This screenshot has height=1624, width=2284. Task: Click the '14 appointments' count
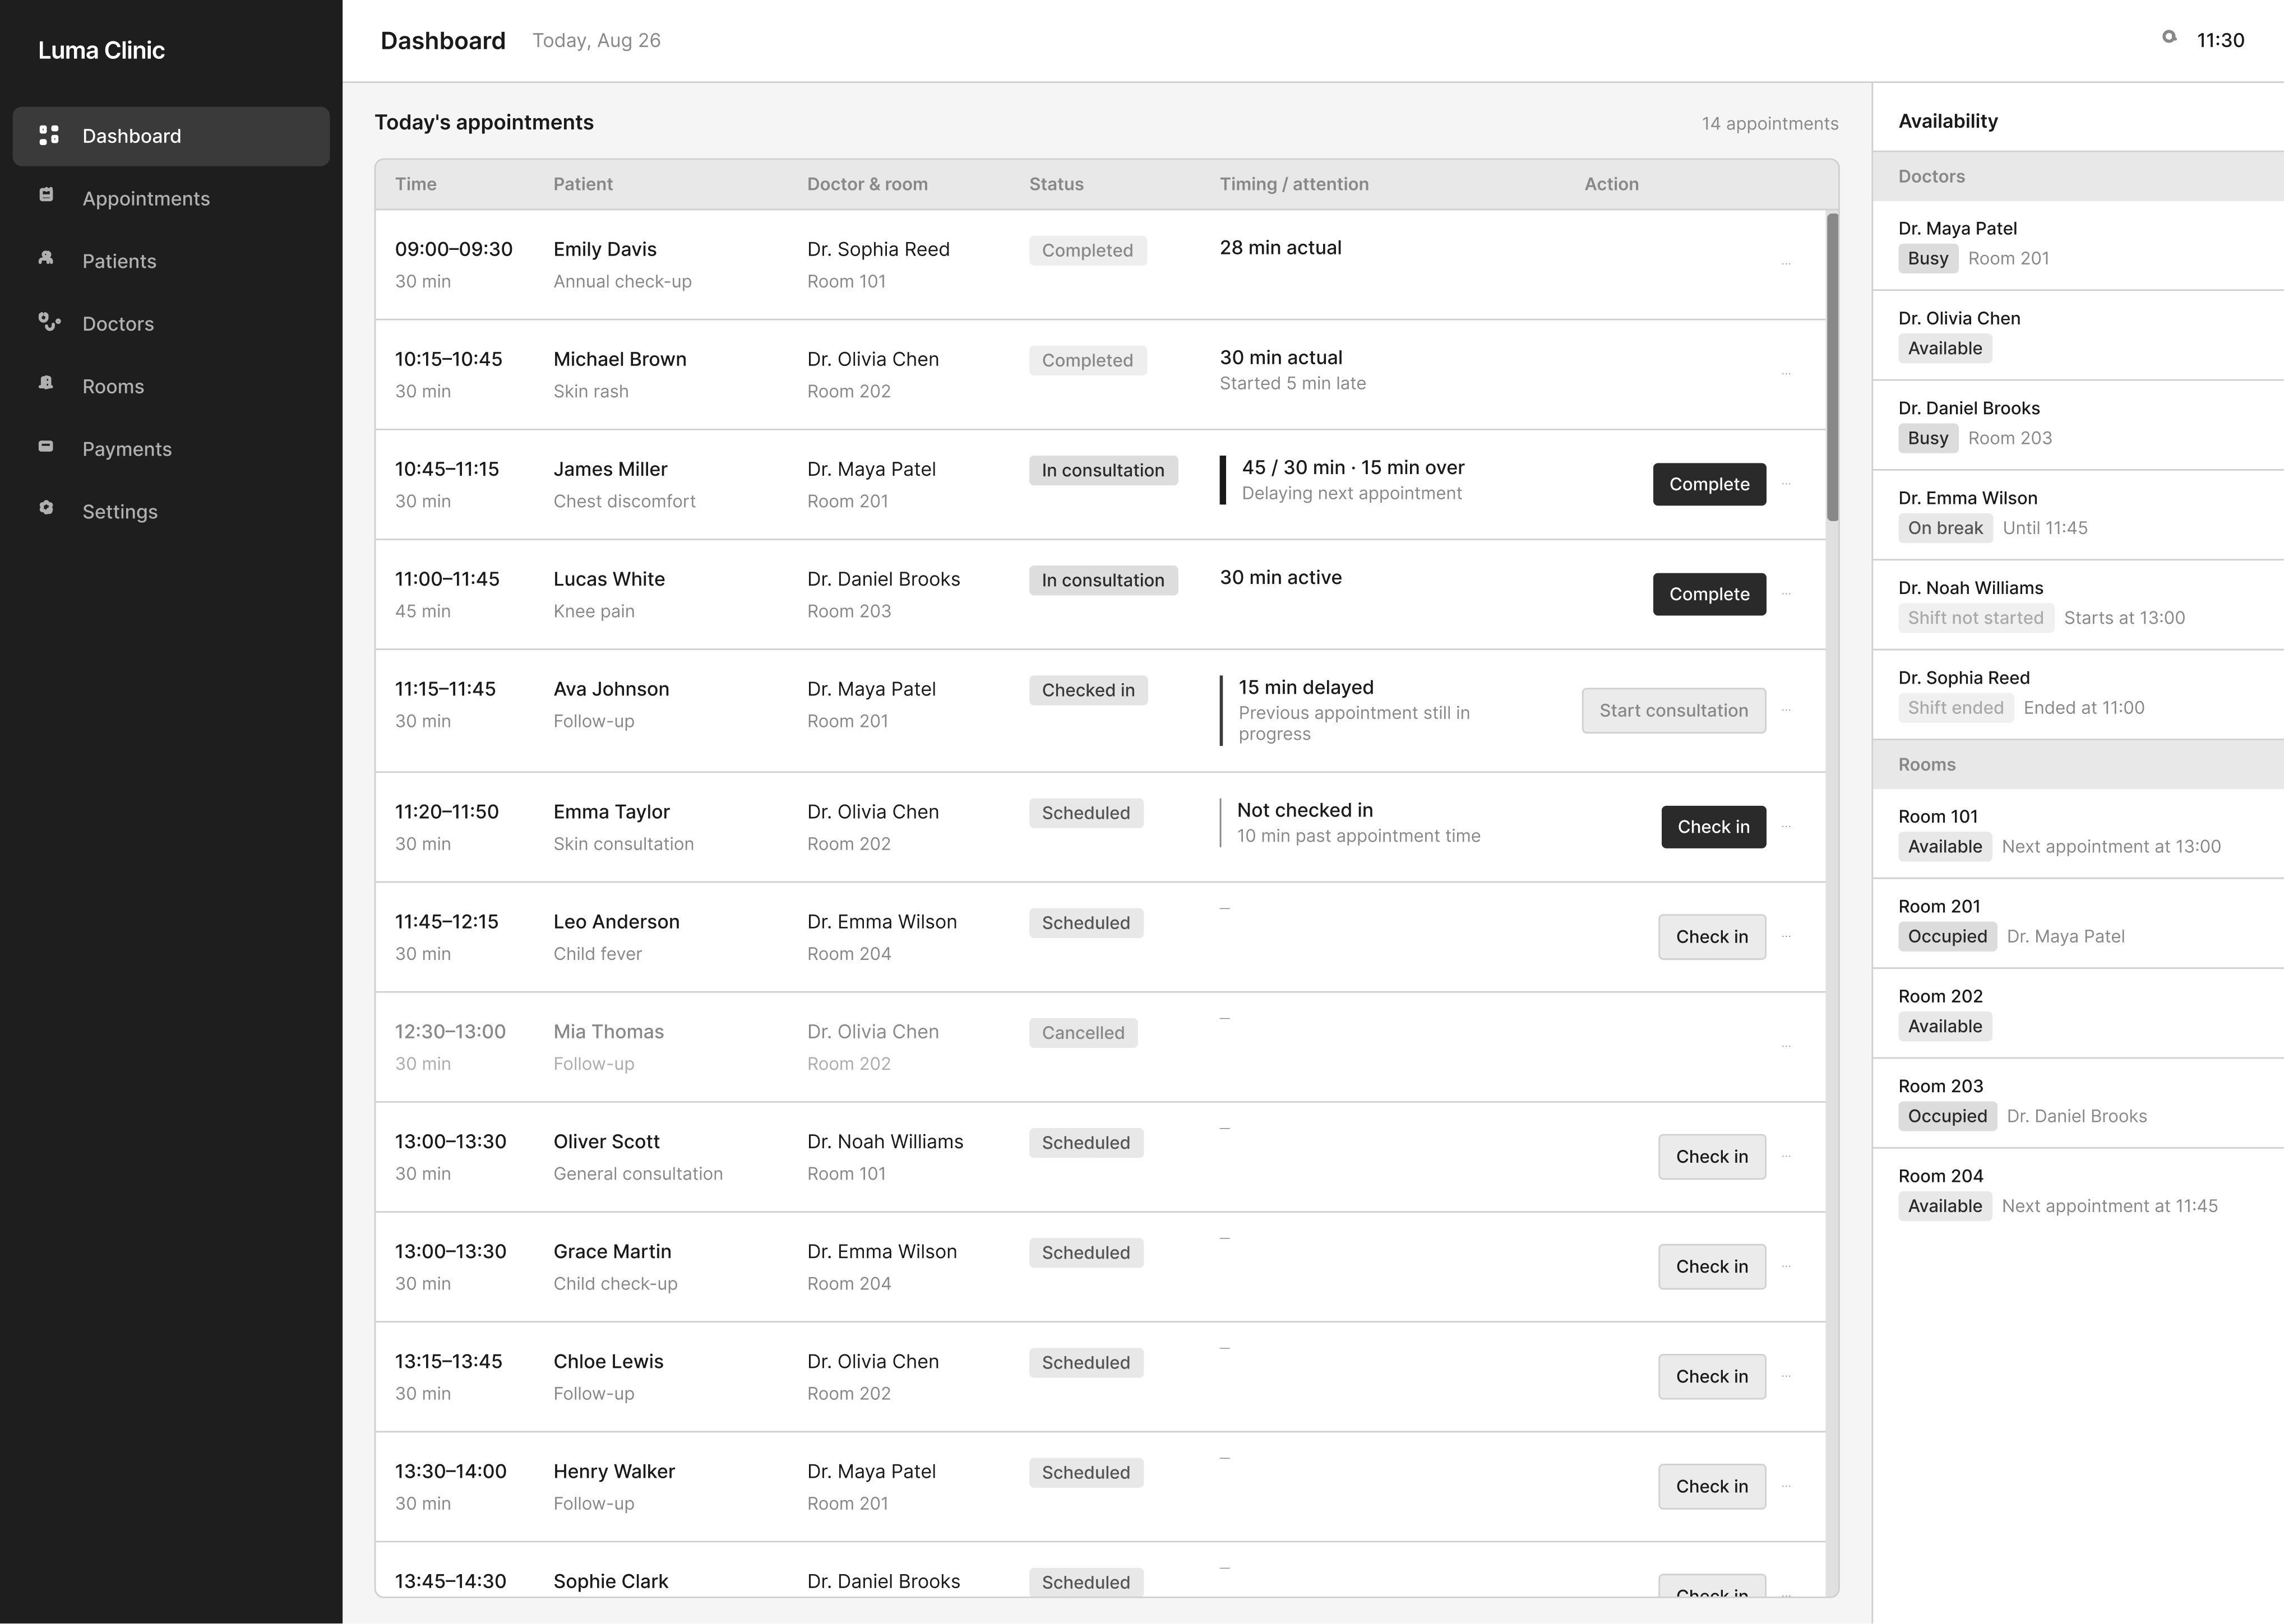(1770, 123)
